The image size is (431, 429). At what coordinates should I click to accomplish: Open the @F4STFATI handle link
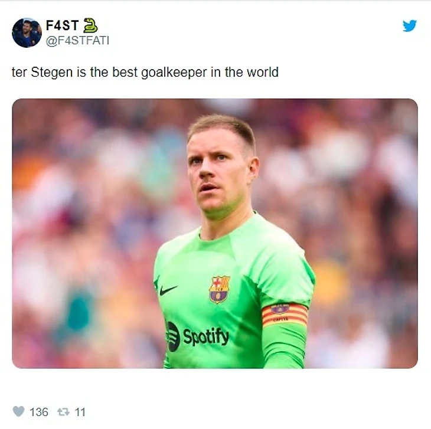77,41
